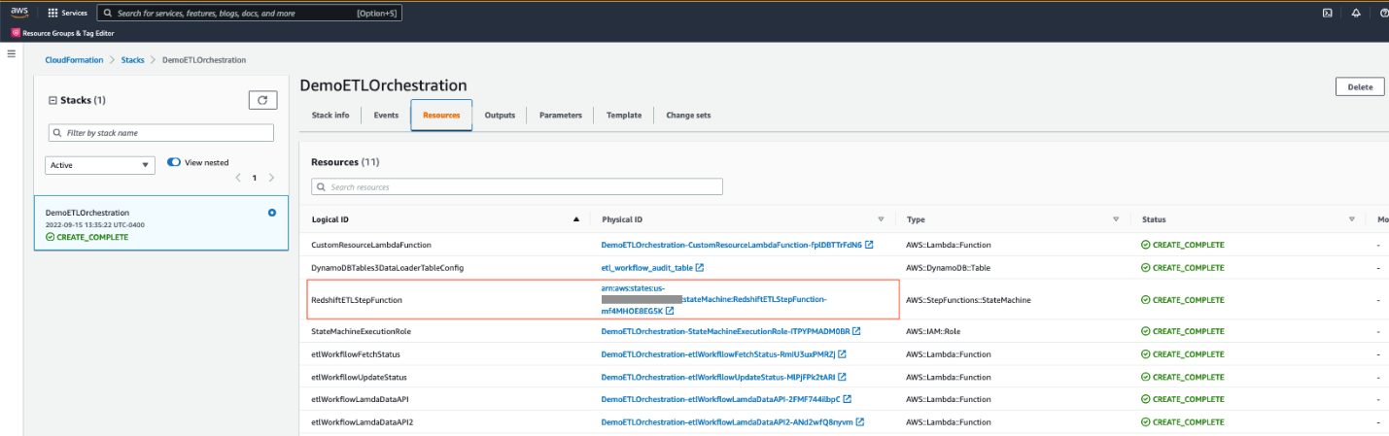1389x436 pixels.
Task: Open the CloudShell terminal icon
Action: 1326,13
